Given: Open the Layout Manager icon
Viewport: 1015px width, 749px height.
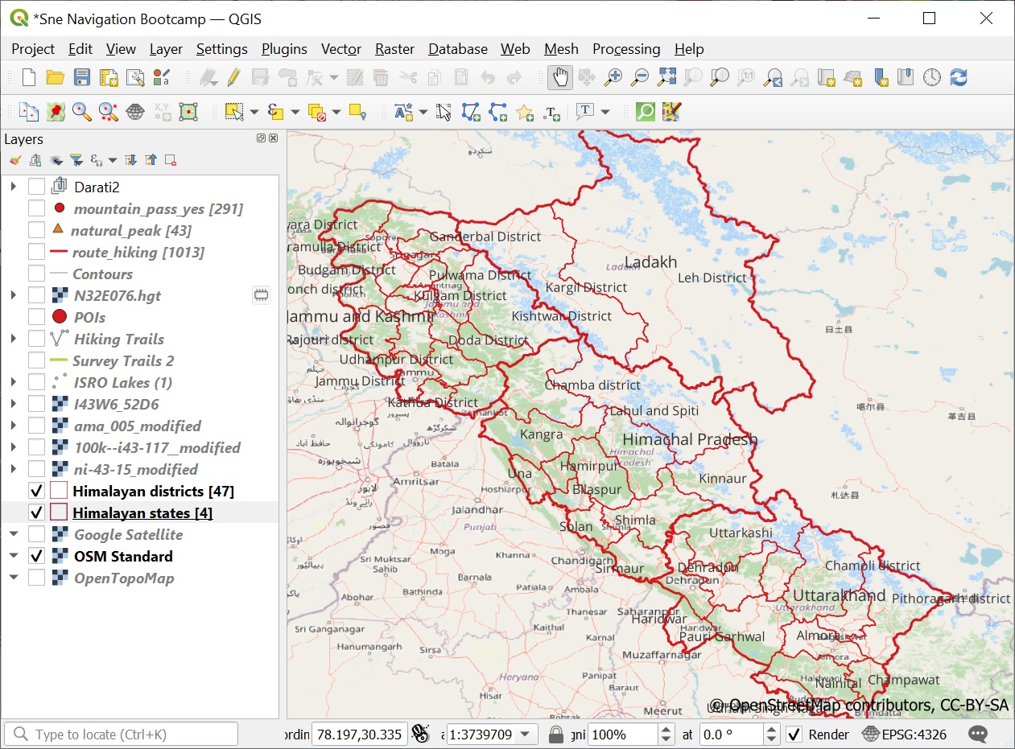Looking at the screenshot, I should (x=135, y=77).
